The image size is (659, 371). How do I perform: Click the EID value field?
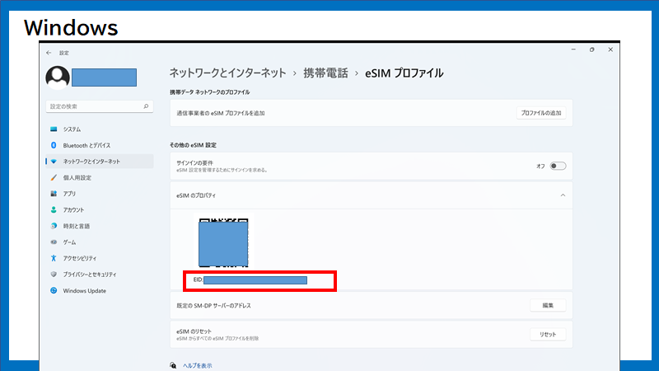[x=255, y=280]
